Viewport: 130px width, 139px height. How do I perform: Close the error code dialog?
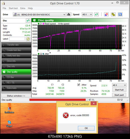point(94,103)
